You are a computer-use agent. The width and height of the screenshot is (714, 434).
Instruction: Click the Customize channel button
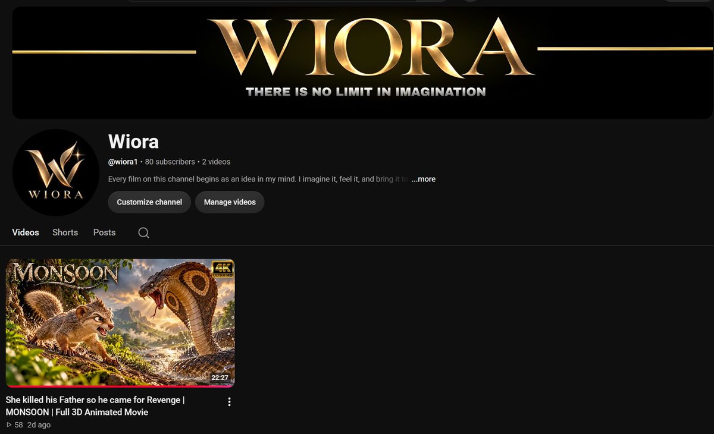click(149, 202)
